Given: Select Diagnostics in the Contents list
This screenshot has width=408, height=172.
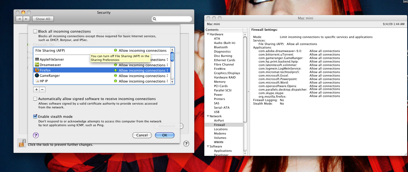Looking at the screenshot, I should [x=222, y=51].
